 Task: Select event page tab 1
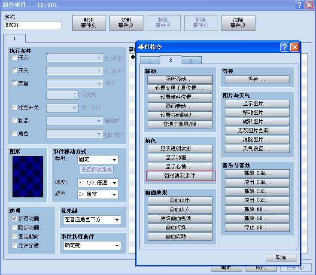pyautogui.click(x=15, y=39)
